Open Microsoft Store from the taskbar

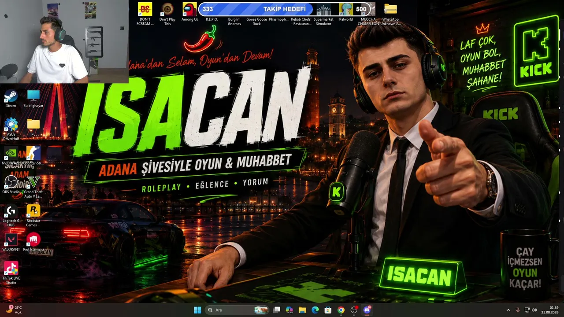click(x=328, y=310)
